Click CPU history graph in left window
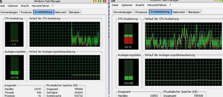This screenshot has height=97, width=223. [65, 34]
